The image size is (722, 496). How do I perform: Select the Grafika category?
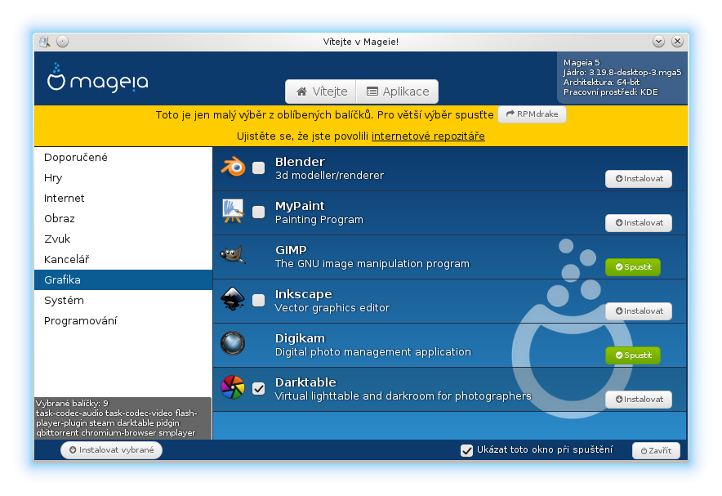point(123,279)
